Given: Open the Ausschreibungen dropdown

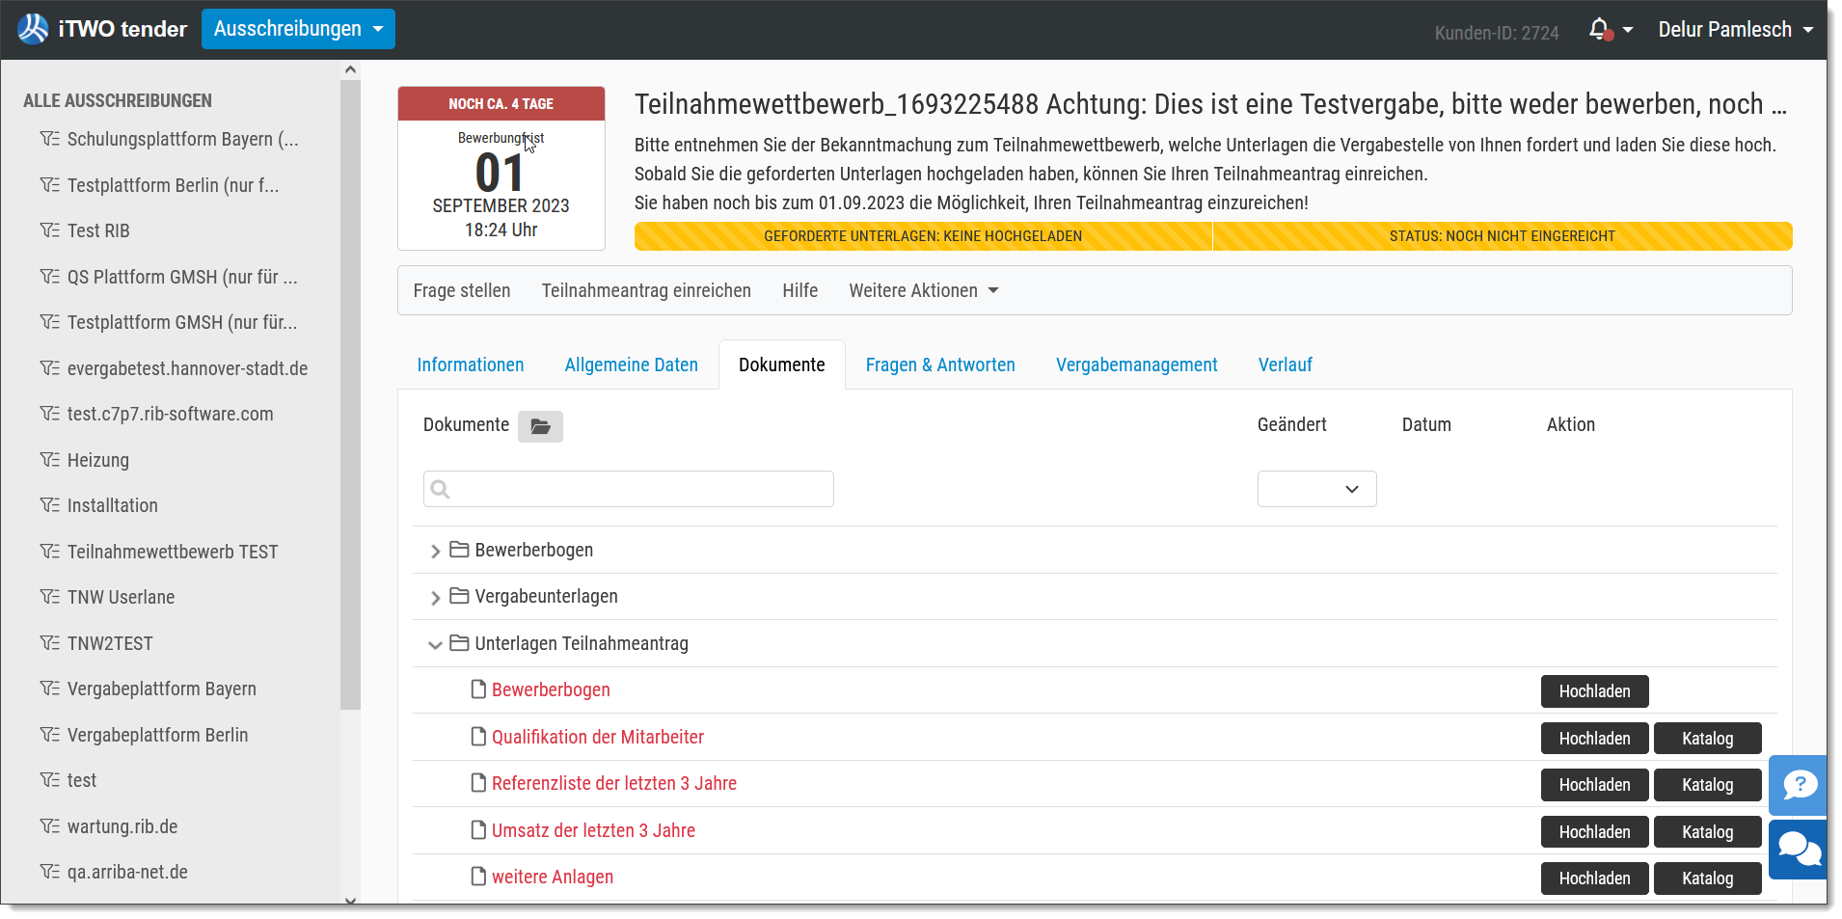Looking at the screenshot, I should point(298,29).
